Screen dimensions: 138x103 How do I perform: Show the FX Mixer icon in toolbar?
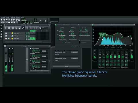[11, 22]
